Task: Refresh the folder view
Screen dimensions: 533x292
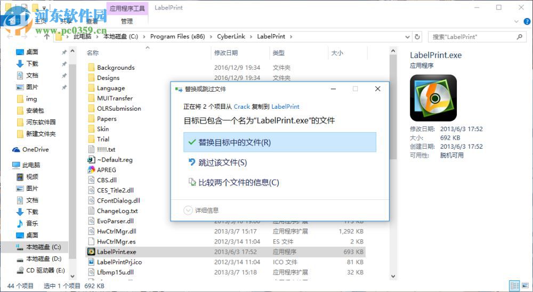Action: [x=417, y=37]
